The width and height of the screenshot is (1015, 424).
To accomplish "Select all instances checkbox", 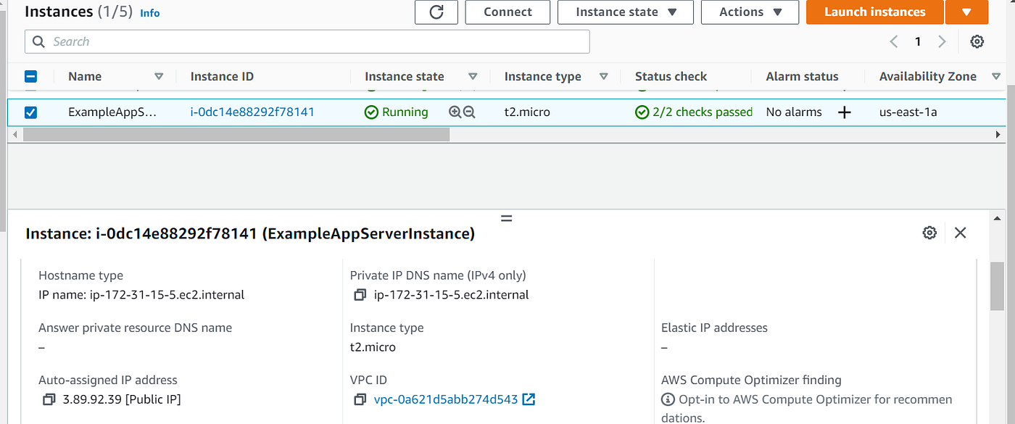I will point(29,75).
